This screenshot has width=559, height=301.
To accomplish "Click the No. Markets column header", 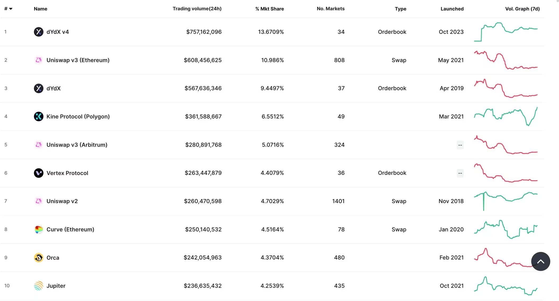I will [331, 9].
